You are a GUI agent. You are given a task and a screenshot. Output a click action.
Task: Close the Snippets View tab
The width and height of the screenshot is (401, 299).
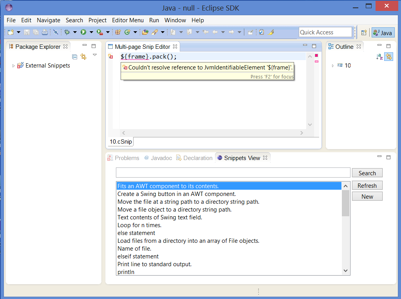pos(265,158)
